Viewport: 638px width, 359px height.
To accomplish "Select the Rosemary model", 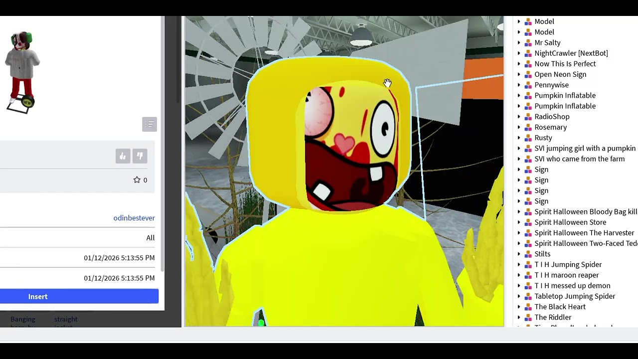I will (551, 127).
